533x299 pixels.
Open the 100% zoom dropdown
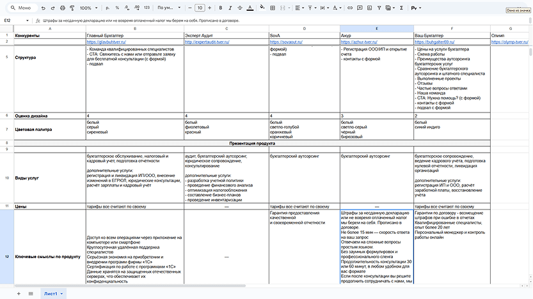89,8
